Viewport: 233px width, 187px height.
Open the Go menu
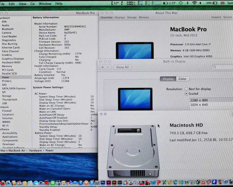click(x=33, y=4)
